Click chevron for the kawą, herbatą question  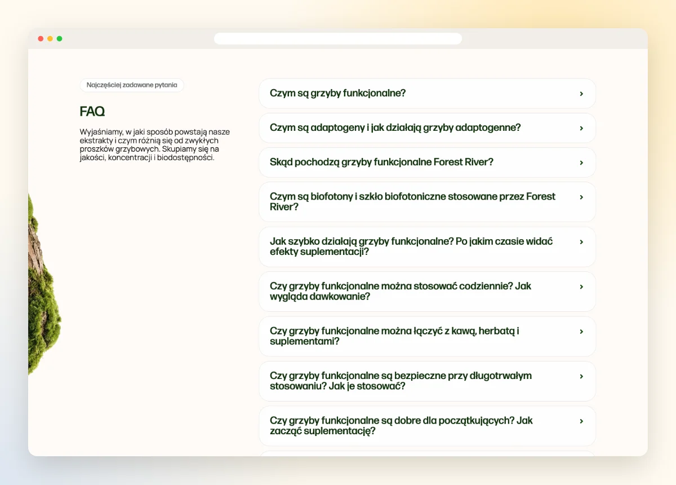coord(581,331)
